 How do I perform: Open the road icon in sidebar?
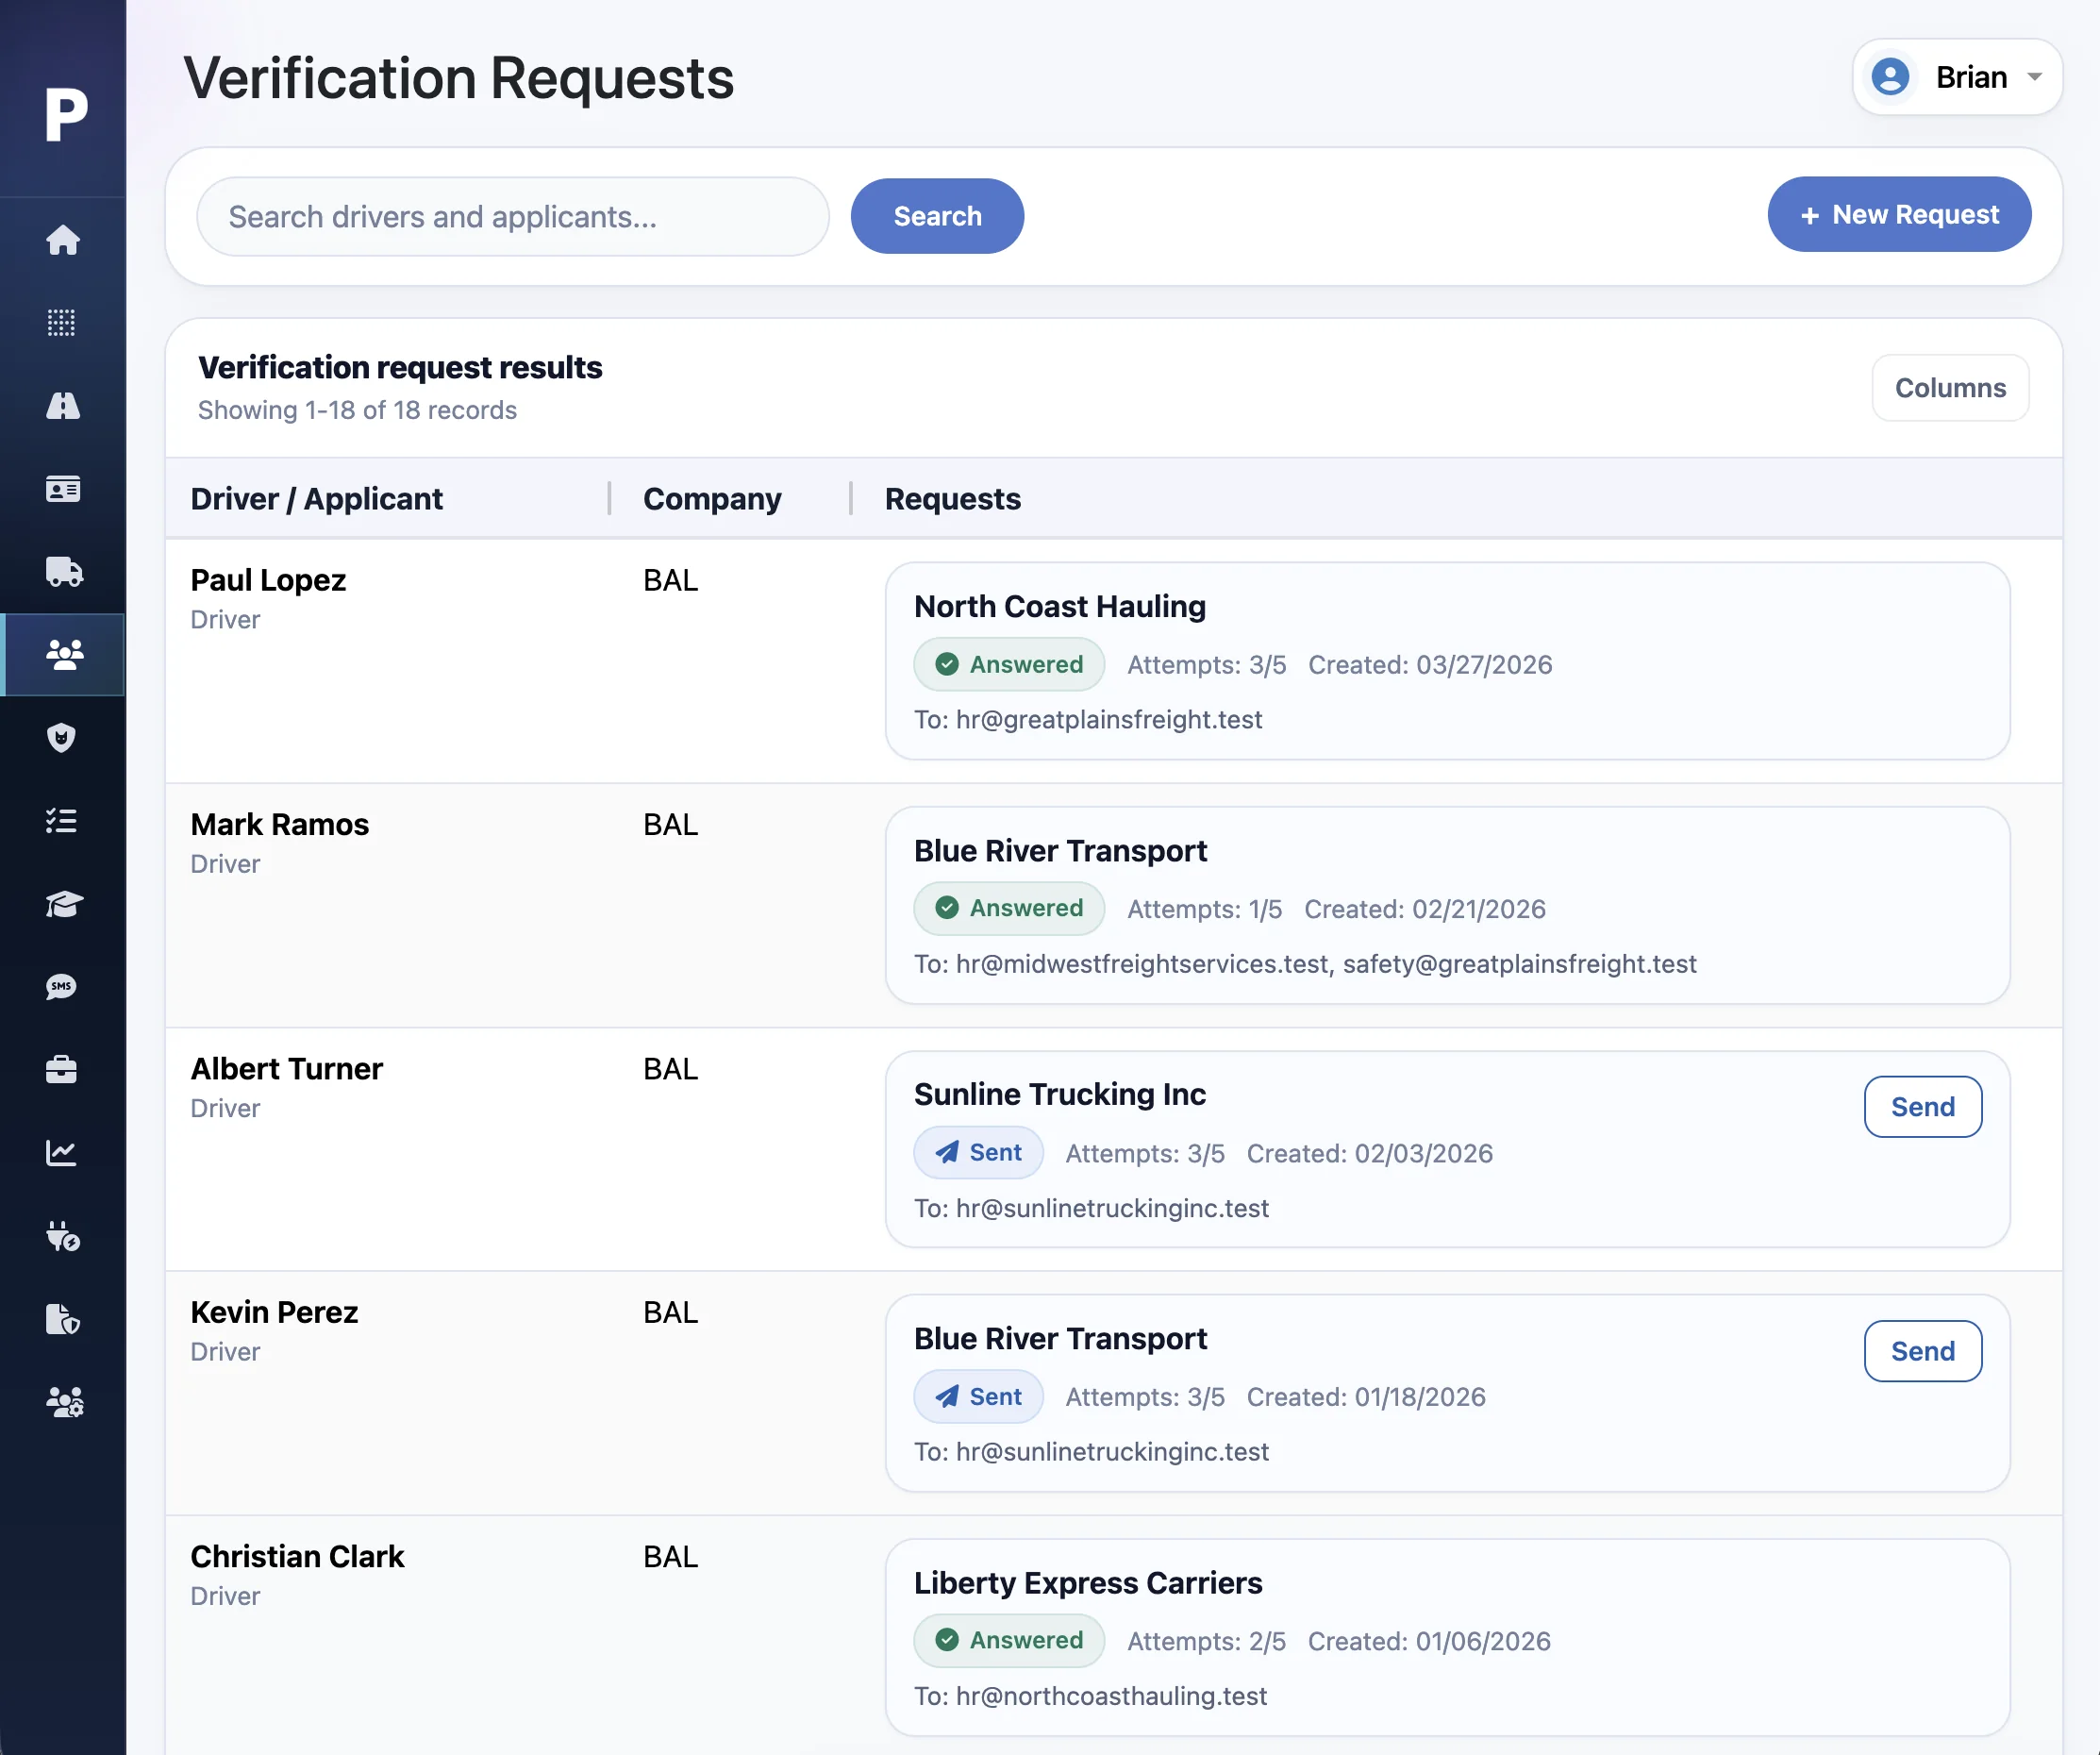63,406
